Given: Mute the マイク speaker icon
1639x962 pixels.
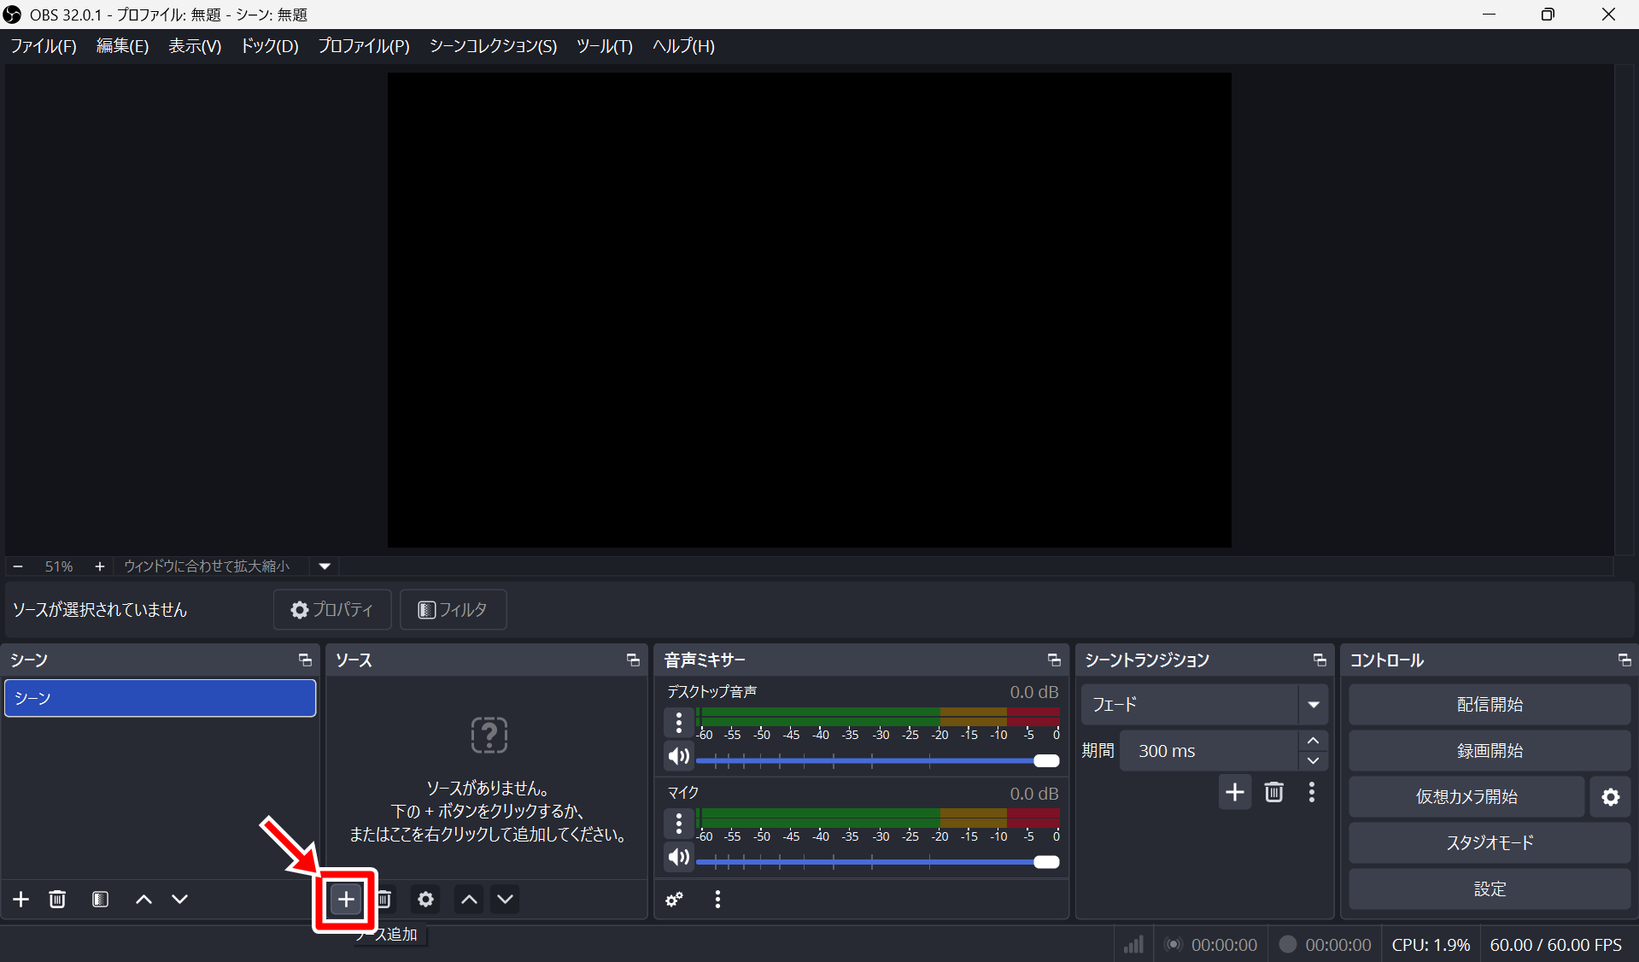Looking at the screenshot, I should tap(679, 857).
